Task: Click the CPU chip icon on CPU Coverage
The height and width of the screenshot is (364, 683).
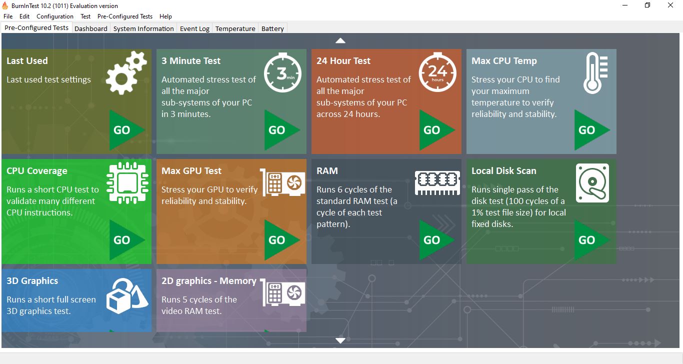Action: point(127,182)
